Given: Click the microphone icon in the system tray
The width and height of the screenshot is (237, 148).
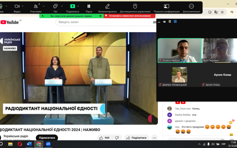Looking at the screenshot, I should [x=209, y=144].
